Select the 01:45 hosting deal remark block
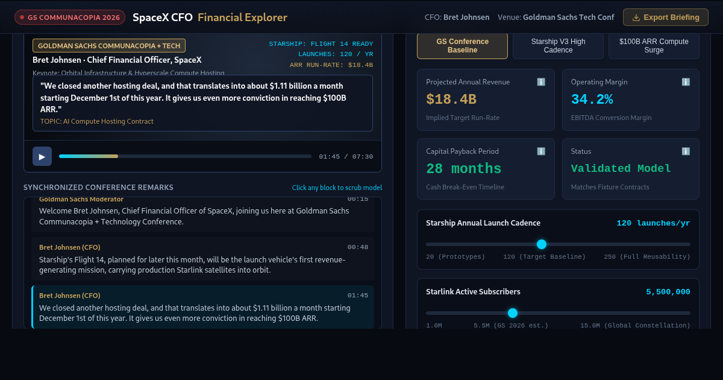The image size is (723, 380). tap(203, 307)
